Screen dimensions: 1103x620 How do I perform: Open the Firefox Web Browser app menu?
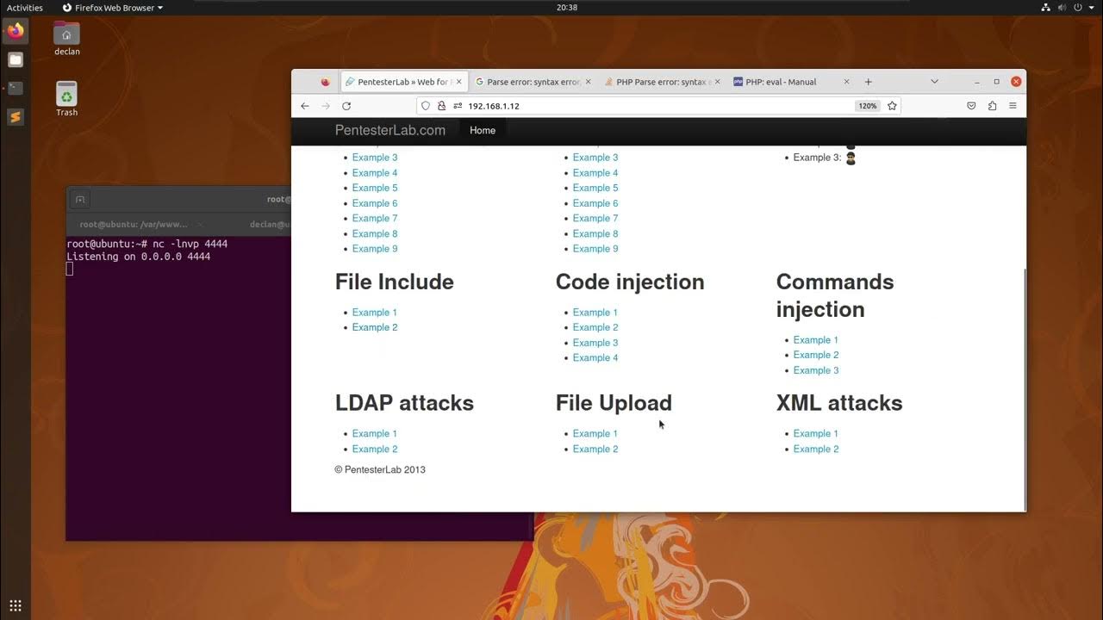click(x=113, y=8)
